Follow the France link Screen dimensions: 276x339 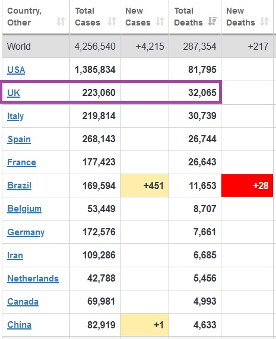(x=21, y=162)
